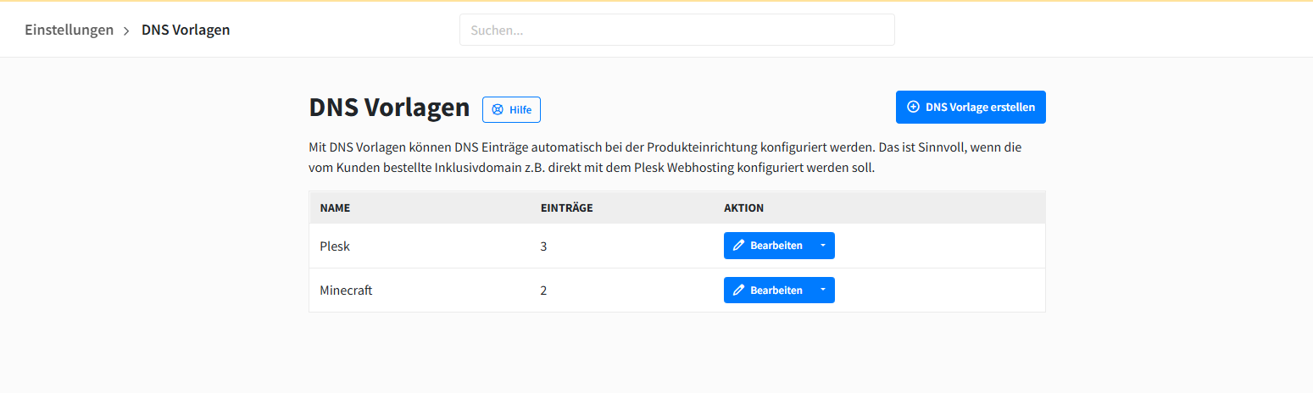Click the DNS Vorlagen page heading

(x=389, y=108)
